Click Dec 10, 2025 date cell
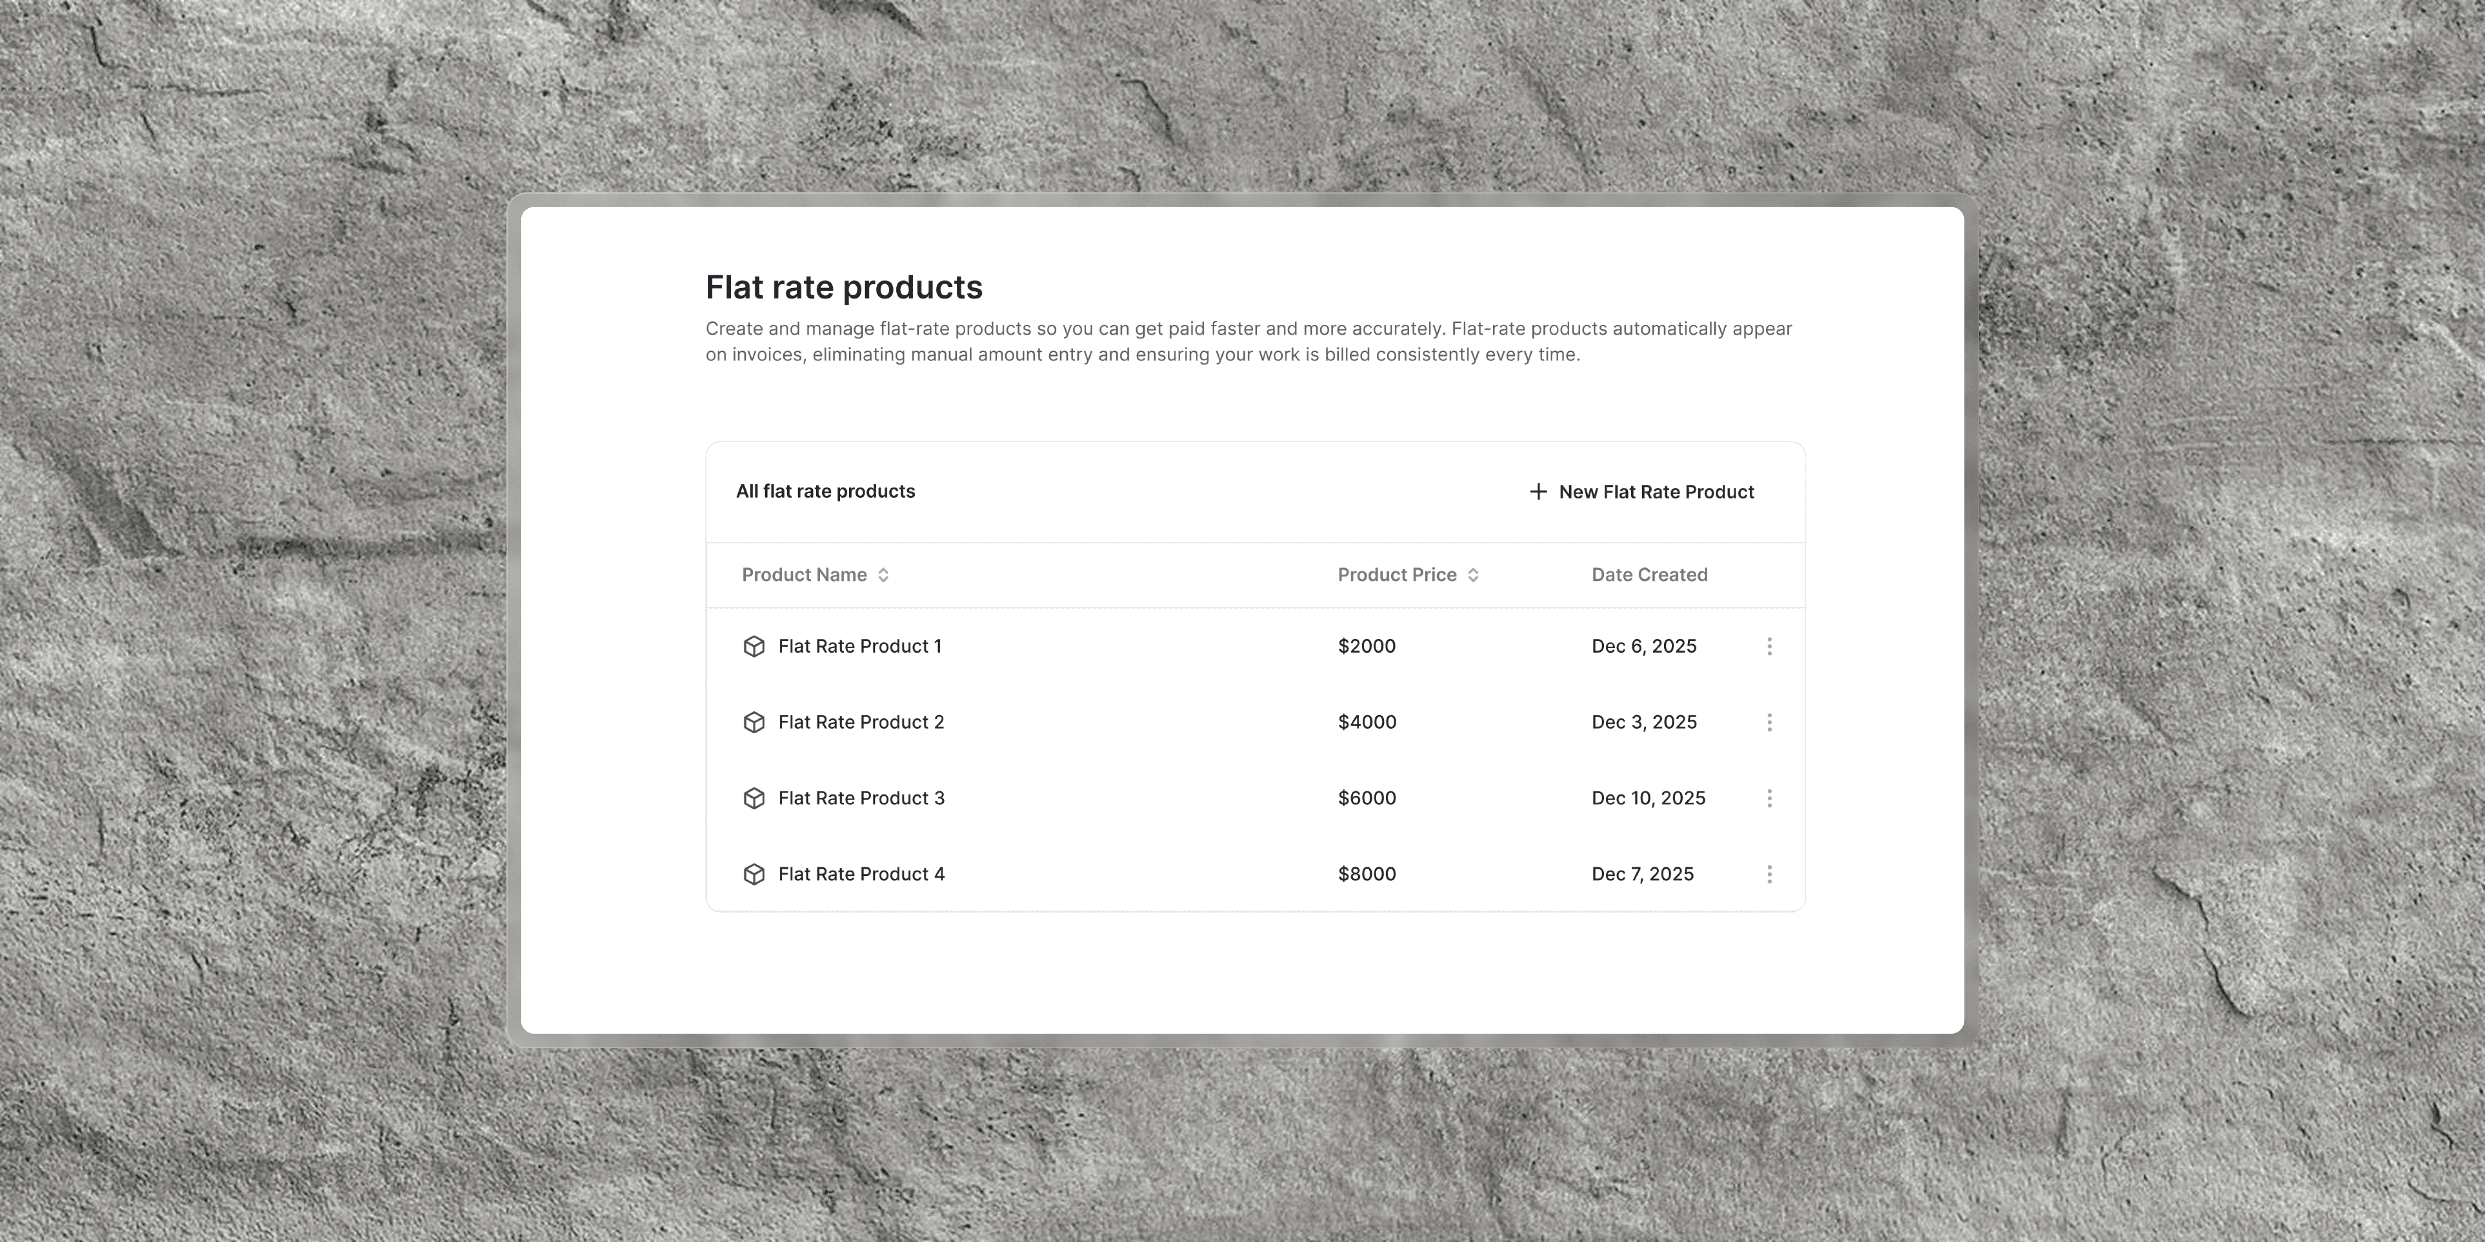 coord(1648,799)
